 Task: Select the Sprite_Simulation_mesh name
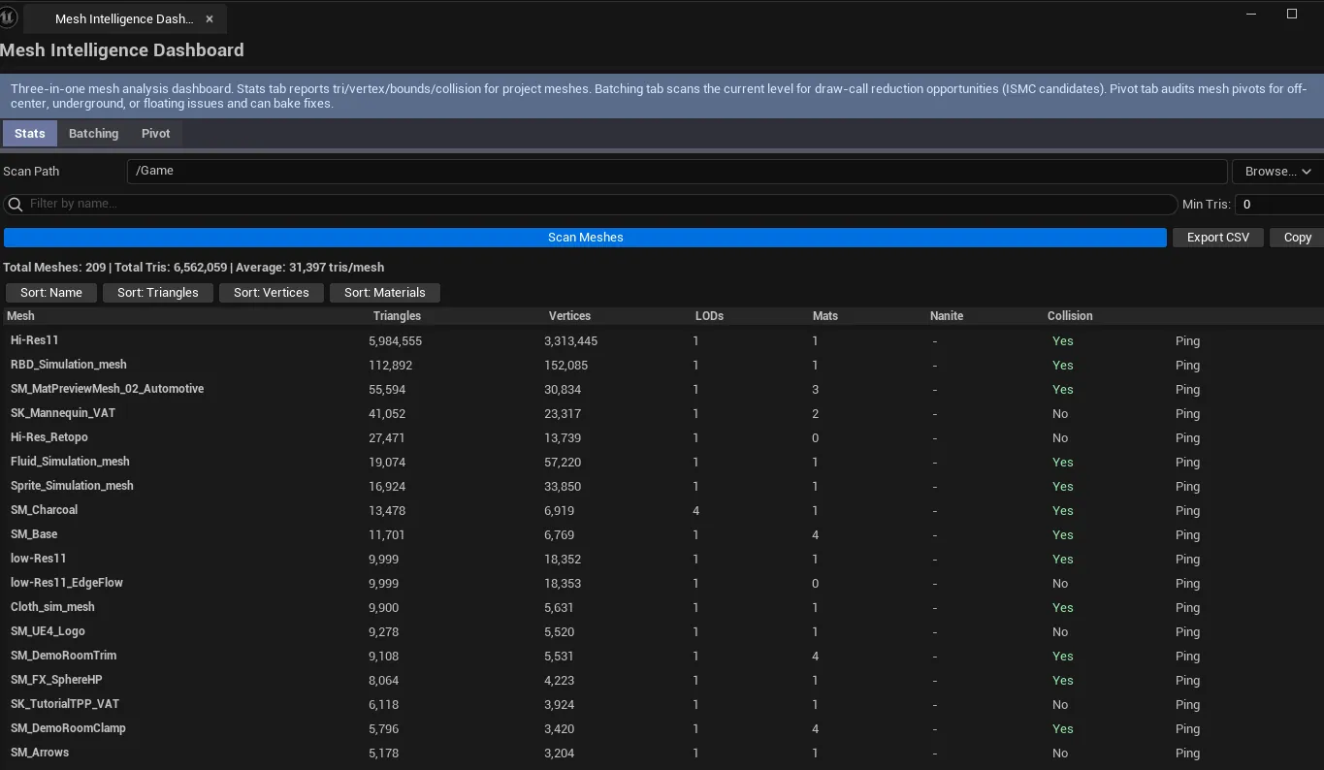72,486
